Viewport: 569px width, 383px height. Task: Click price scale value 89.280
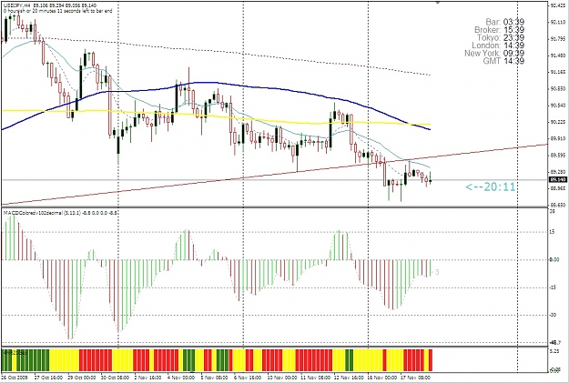point(558,172)
